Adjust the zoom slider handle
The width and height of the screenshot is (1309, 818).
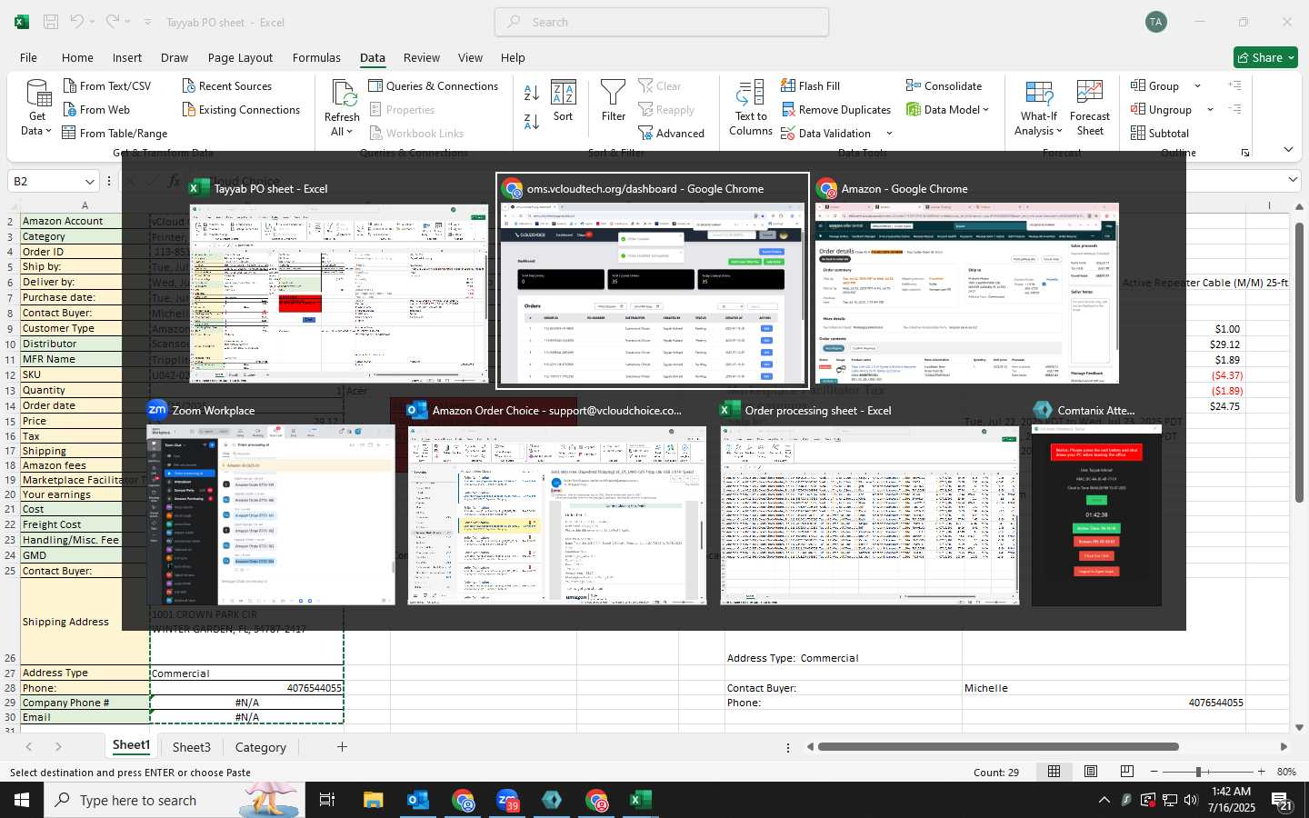click(x=1198, y=772)
